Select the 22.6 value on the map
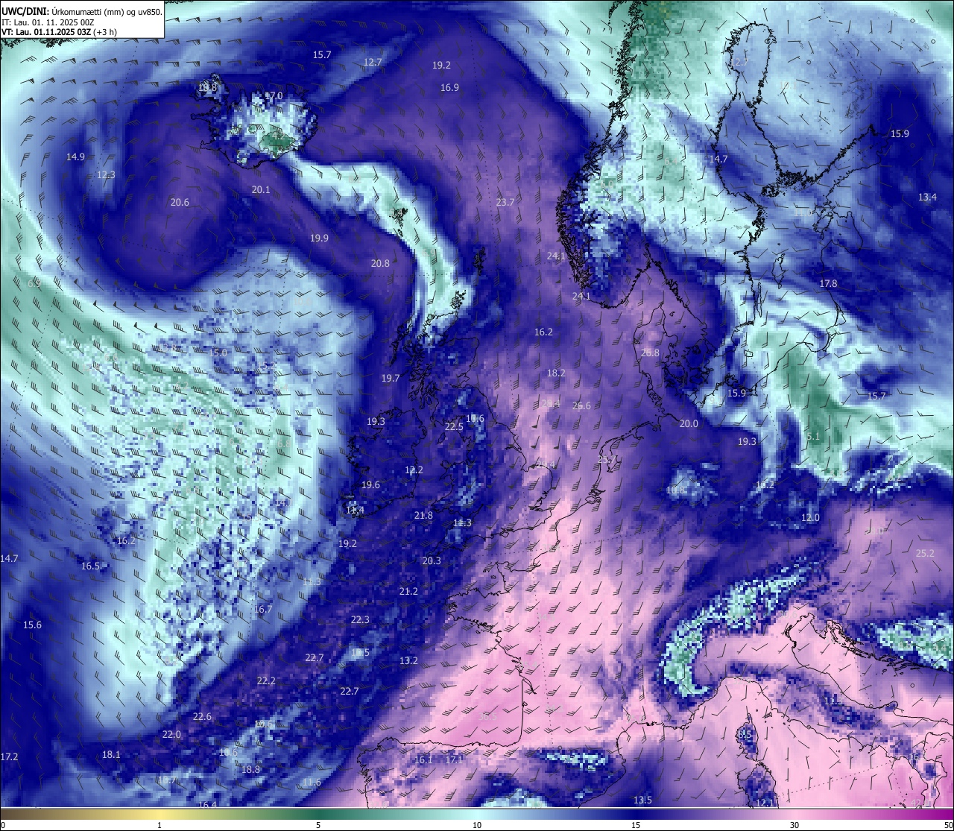The height and width of the screenshot is (831, 954). [x=202, y=716]
